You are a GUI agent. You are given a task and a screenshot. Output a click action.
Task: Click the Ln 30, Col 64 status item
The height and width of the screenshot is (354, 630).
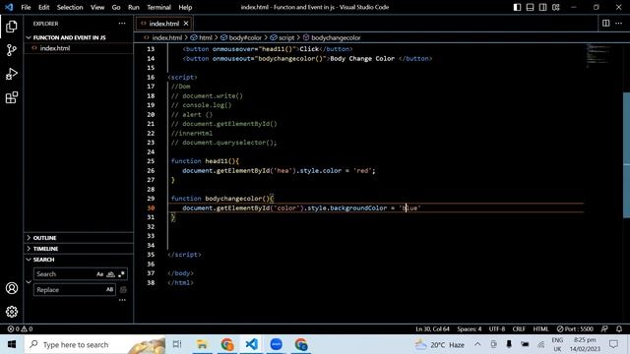tap(432, 328)
